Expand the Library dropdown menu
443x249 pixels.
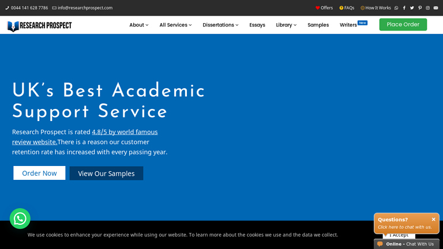[286, 25]
